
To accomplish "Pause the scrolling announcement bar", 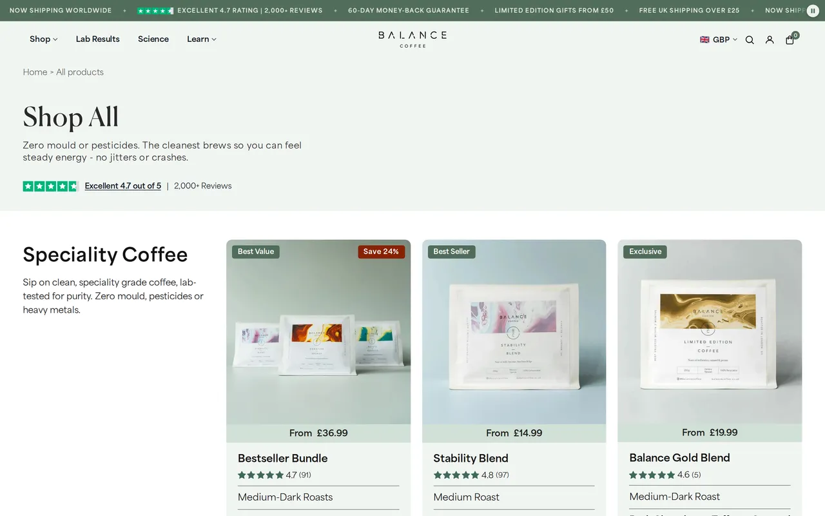I will pos(813,10).
